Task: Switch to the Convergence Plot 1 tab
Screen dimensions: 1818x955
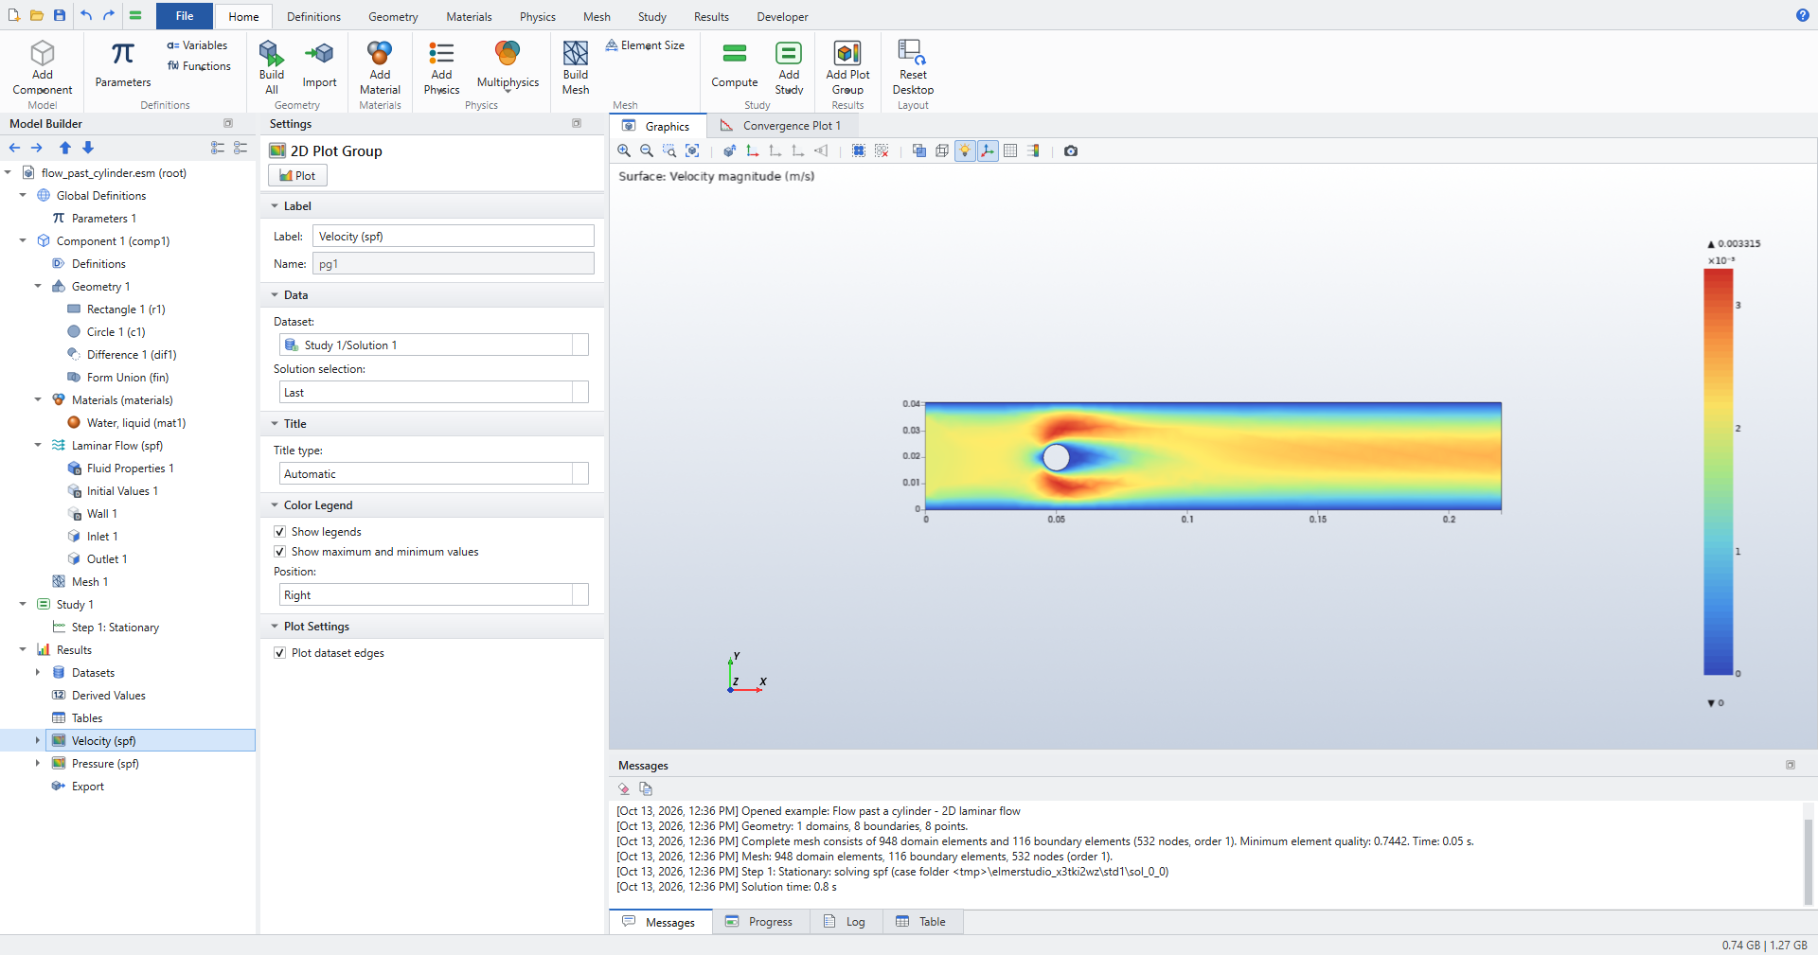Action: point(779,126)
